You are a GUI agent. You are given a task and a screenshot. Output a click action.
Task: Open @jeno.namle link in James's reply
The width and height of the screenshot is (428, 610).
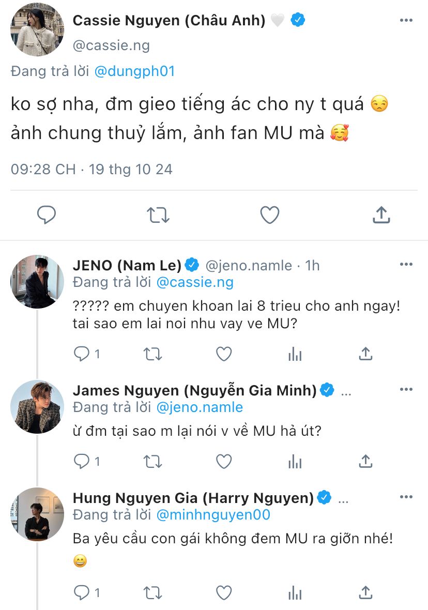(x=199, y=407)
